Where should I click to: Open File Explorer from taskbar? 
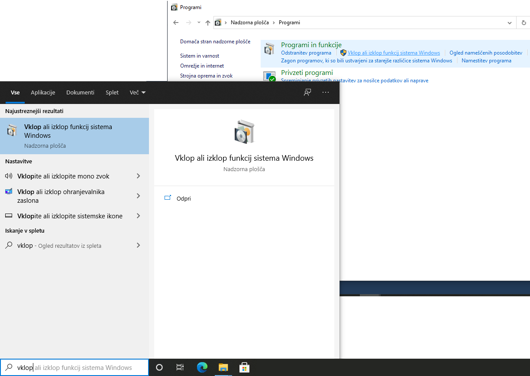coord(223,367)
